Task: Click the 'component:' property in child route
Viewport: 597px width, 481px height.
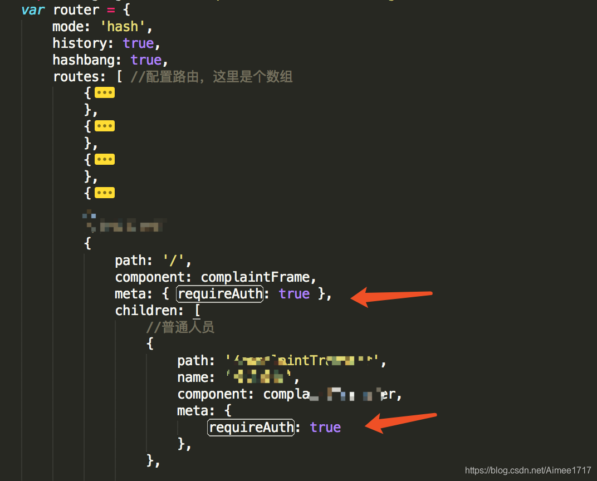Action: pos(216,394)
